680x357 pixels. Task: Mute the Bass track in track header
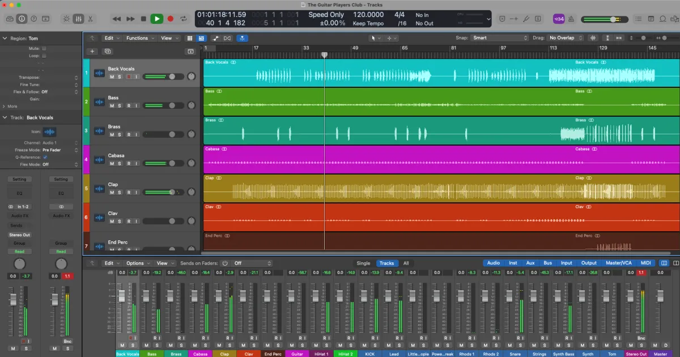112,105
